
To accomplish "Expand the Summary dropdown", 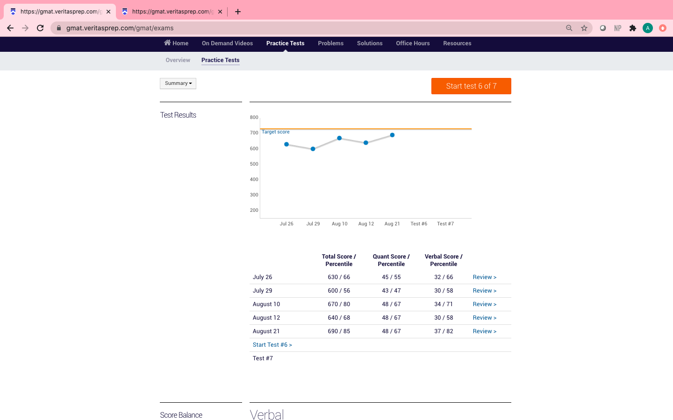I will [x=178, y=84].
